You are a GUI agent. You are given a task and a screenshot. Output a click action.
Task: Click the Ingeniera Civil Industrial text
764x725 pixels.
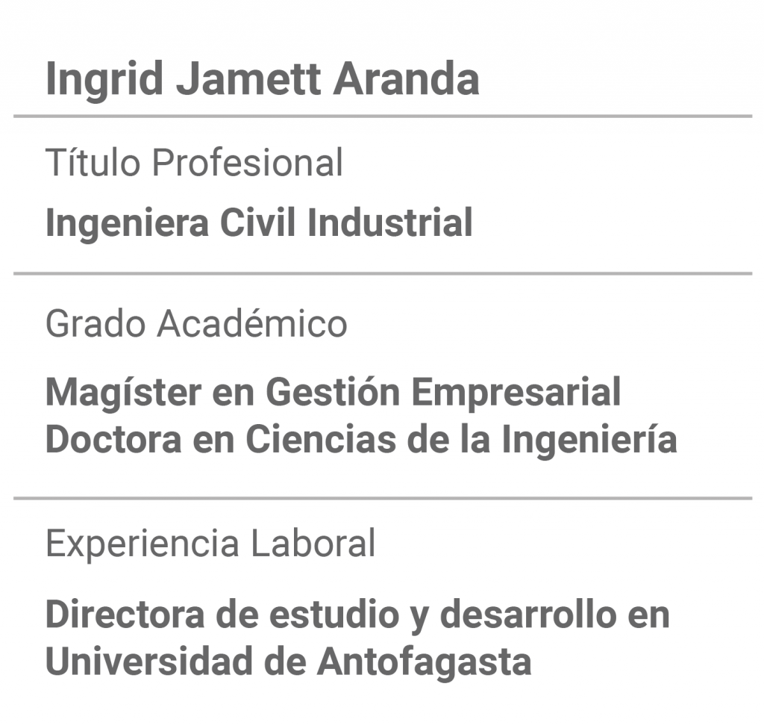point(259,224)
